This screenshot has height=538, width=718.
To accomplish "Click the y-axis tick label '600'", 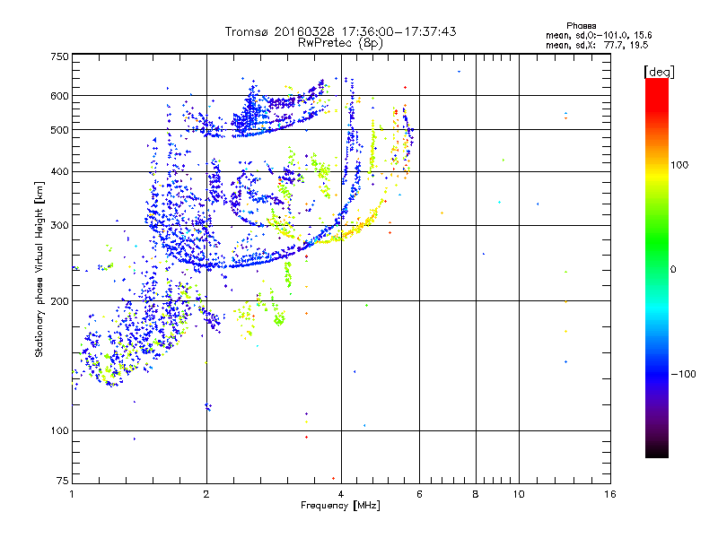I will pos(60,96).
